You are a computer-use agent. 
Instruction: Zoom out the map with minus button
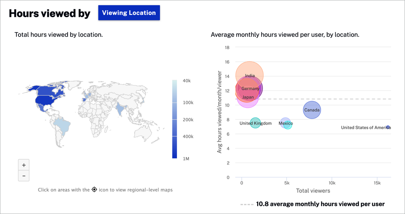pyautogui.click(x=24, y=176)
